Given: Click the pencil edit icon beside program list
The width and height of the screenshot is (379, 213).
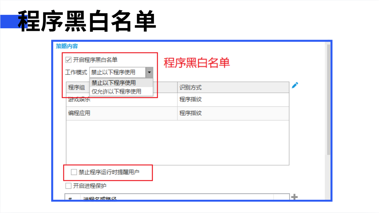Looking at the screenshot, I should click(x=295, y=85).
